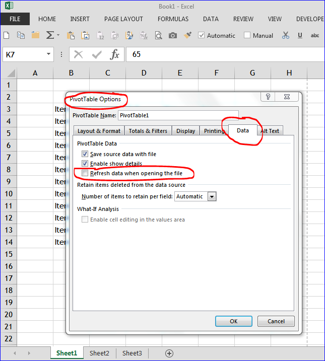Image resolution: width=325 pixels, height=361 pixels.
Task: Switch to Totals & Filters tab
Action: pyautogui.click(x=148, y=131)
